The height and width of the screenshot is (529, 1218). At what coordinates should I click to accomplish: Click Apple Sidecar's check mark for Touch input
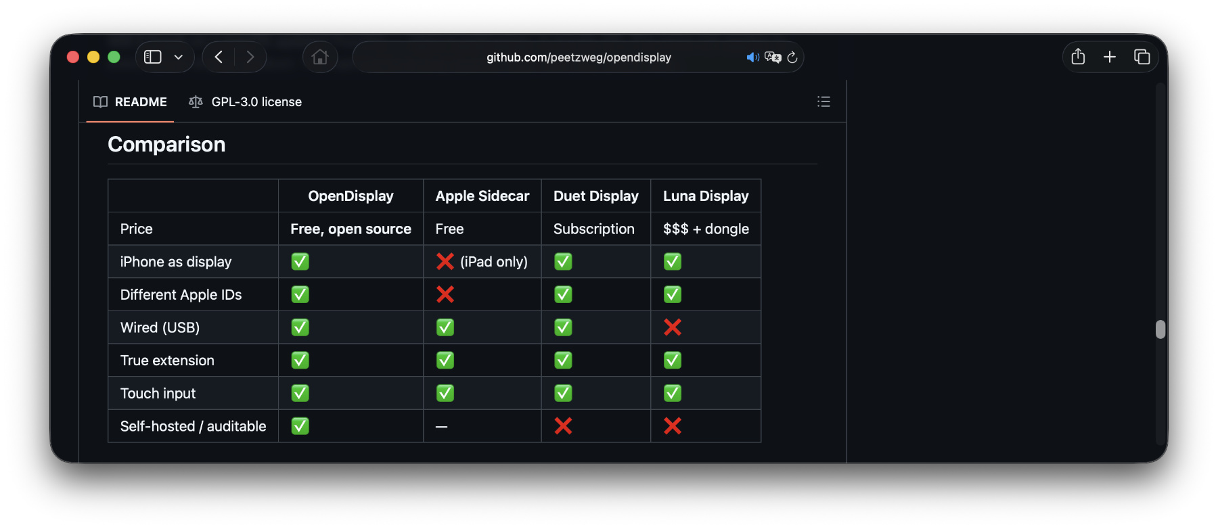445,393
